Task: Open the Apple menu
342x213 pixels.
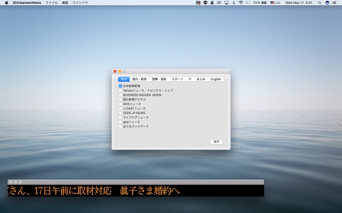Action: (x=6, y=3)
